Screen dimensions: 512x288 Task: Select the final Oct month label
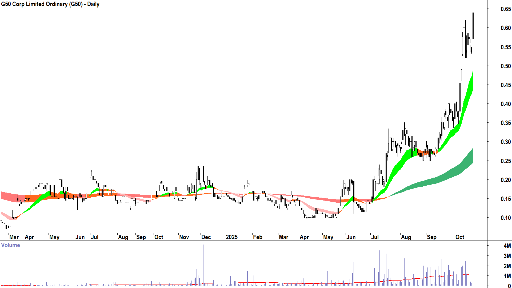click(x=460, y=237)
